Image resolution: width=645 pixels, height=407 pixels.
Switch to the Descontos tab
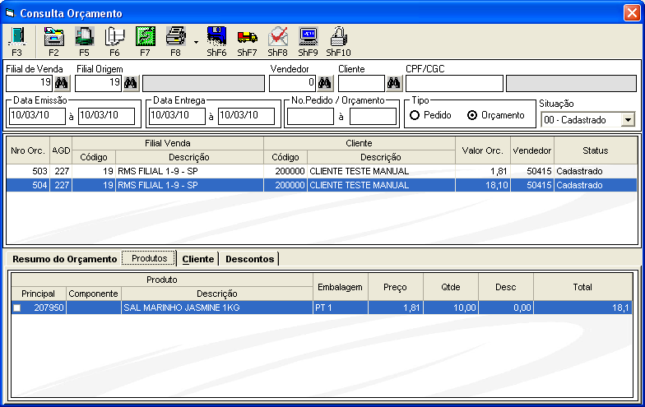click(x=250, y=259)
